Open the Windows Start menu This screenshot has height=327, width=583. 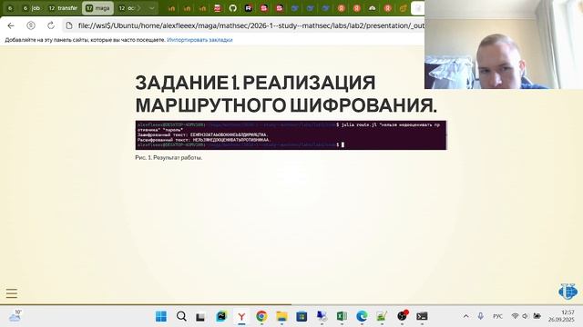[161, 316]
